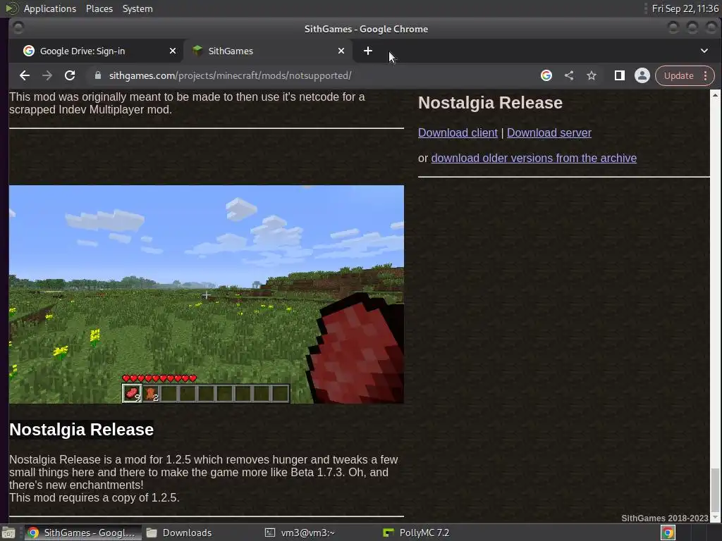Toggle the Chrome side panel
Image resolution: width=722 pixels, height=541 pixels.
(x=619, y=75)
